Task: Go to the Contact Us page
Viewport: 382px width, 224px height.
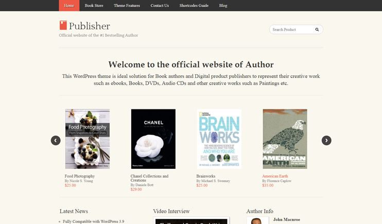Action: 160,5
